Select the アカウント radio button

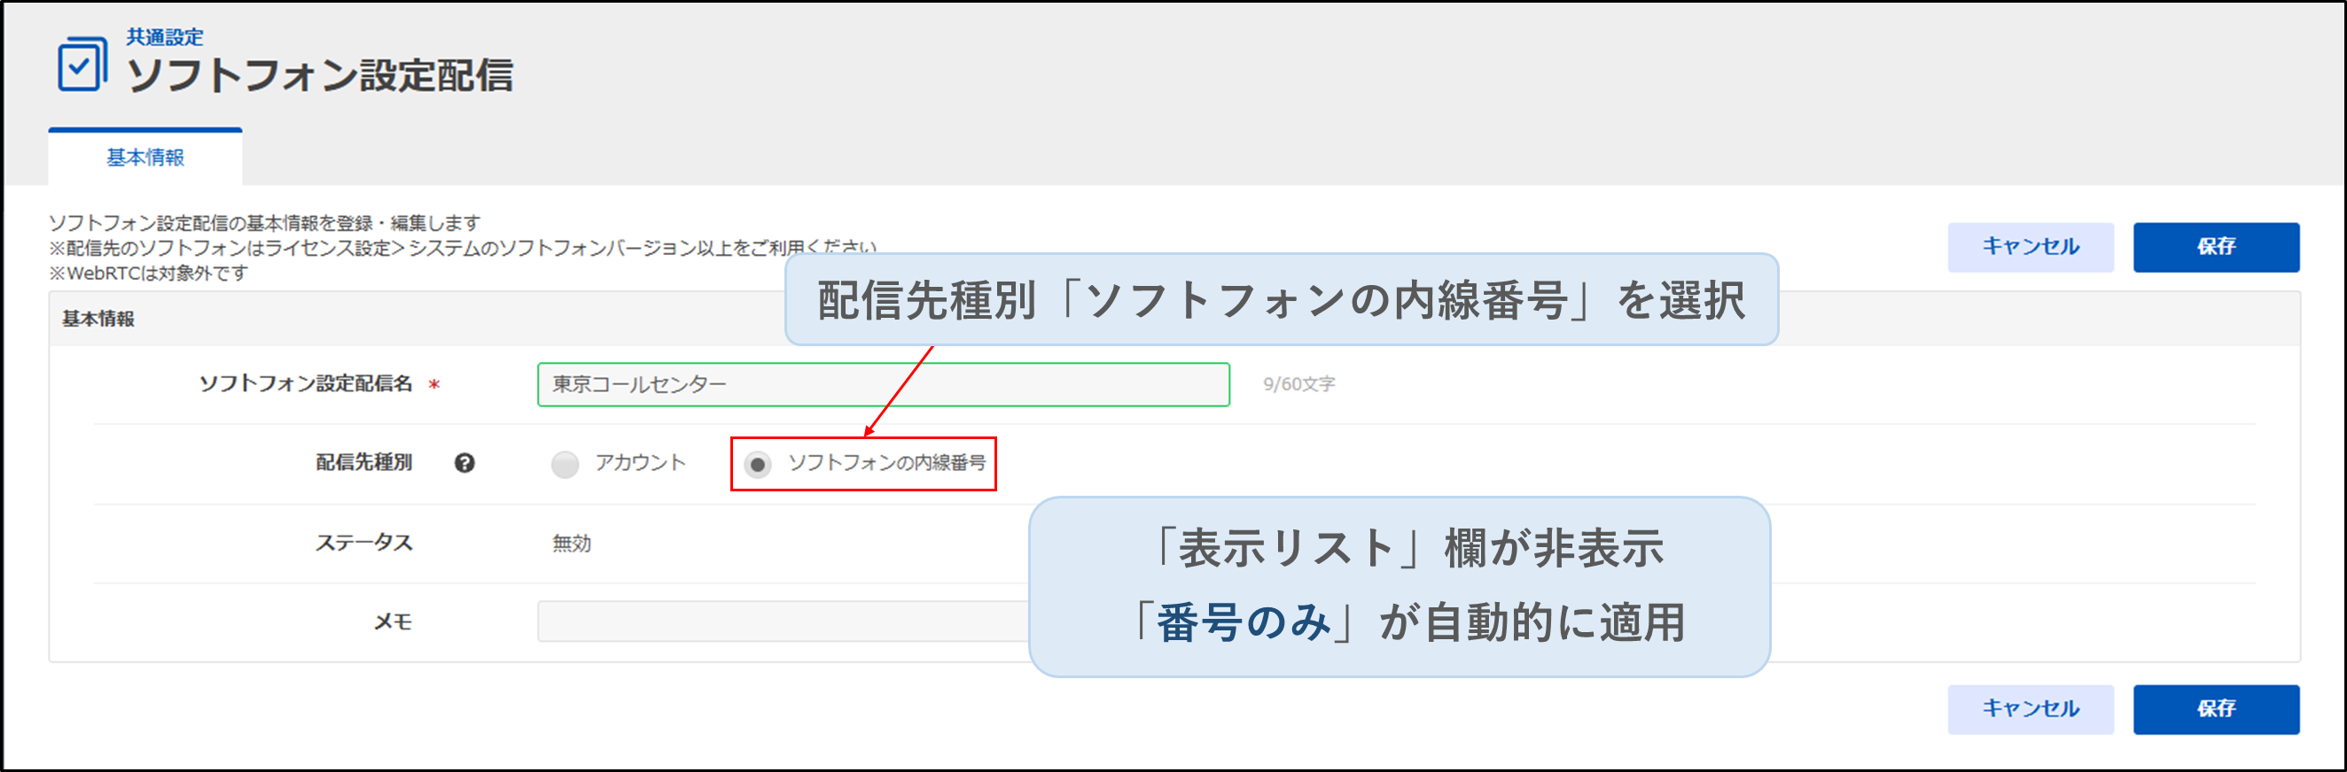[x=565, y=464]
